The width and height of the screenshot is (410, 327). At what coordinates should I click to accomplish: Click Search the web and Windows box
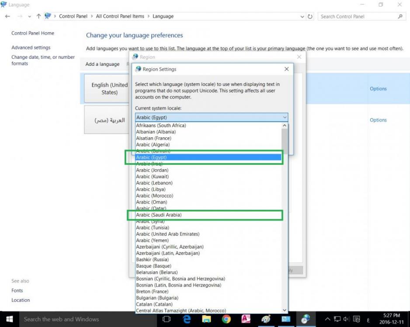tap(88, 319)
